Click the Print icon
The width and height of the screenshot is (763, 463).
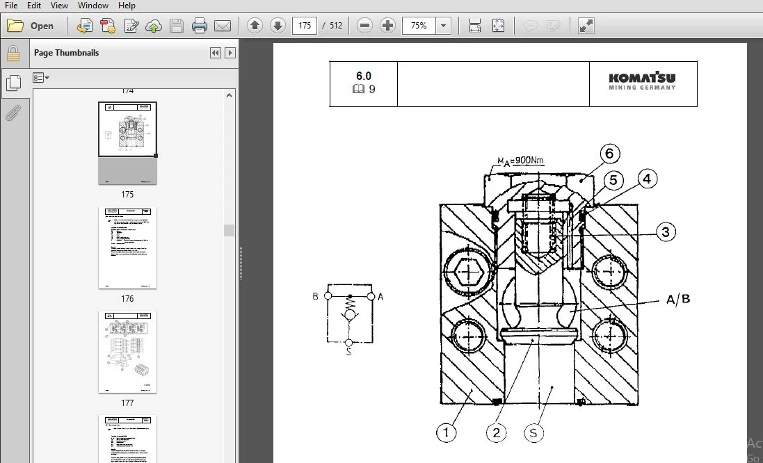click(200, 26)
